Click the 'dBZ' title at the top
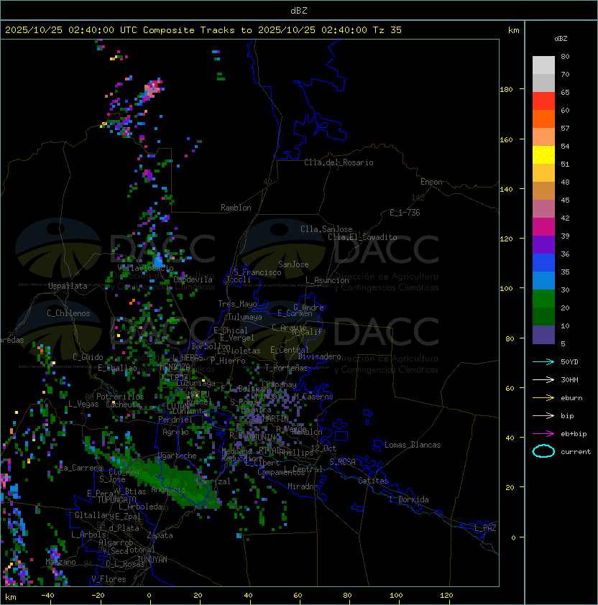This screenshot has width=598, height=605. point(299,11)
